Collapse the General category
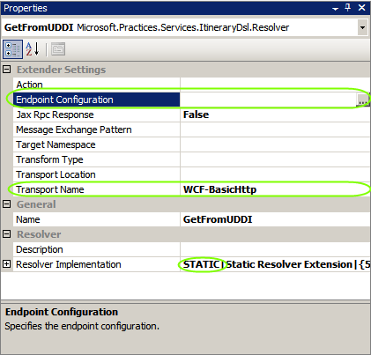The width and height of the screenshot is (371, 355). pyautogui.click(x=6, y=204)
